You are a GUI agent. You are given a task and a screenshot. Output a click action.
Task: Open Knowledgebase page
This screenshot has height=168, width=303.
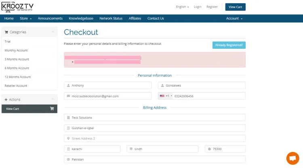click(x=81, y=18)
